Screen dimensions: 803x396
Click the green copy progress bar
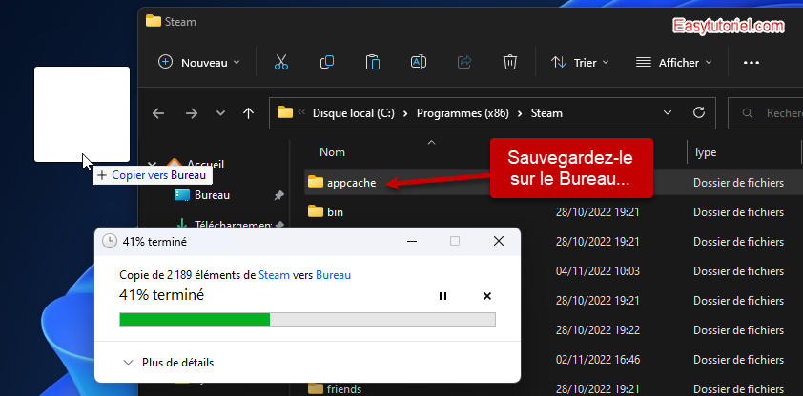click(x=307, y=319)
